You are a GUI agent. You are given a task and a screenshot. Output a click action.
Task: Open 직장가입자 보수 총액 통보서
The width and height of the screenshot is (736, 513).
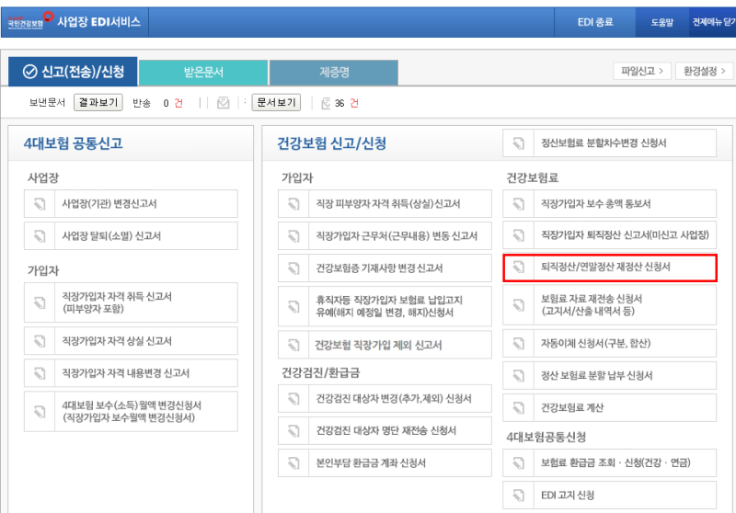[610, 203]
